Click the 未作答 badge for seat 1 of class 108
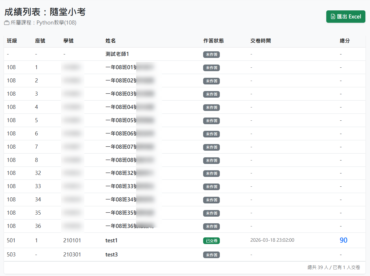370x276 pixels. pos(211,68)
